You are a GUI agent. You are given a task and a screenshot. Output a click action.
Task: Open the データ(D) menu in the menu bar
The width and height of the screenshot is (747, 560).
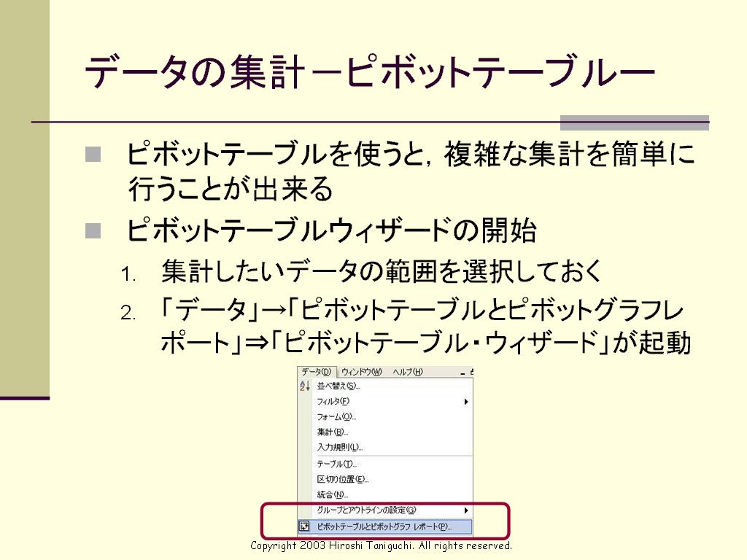coord(317,372)
